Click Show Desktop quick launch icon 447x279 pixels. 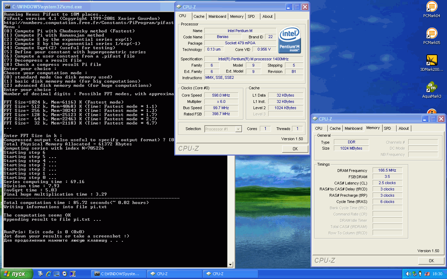[x=57, y=274]
